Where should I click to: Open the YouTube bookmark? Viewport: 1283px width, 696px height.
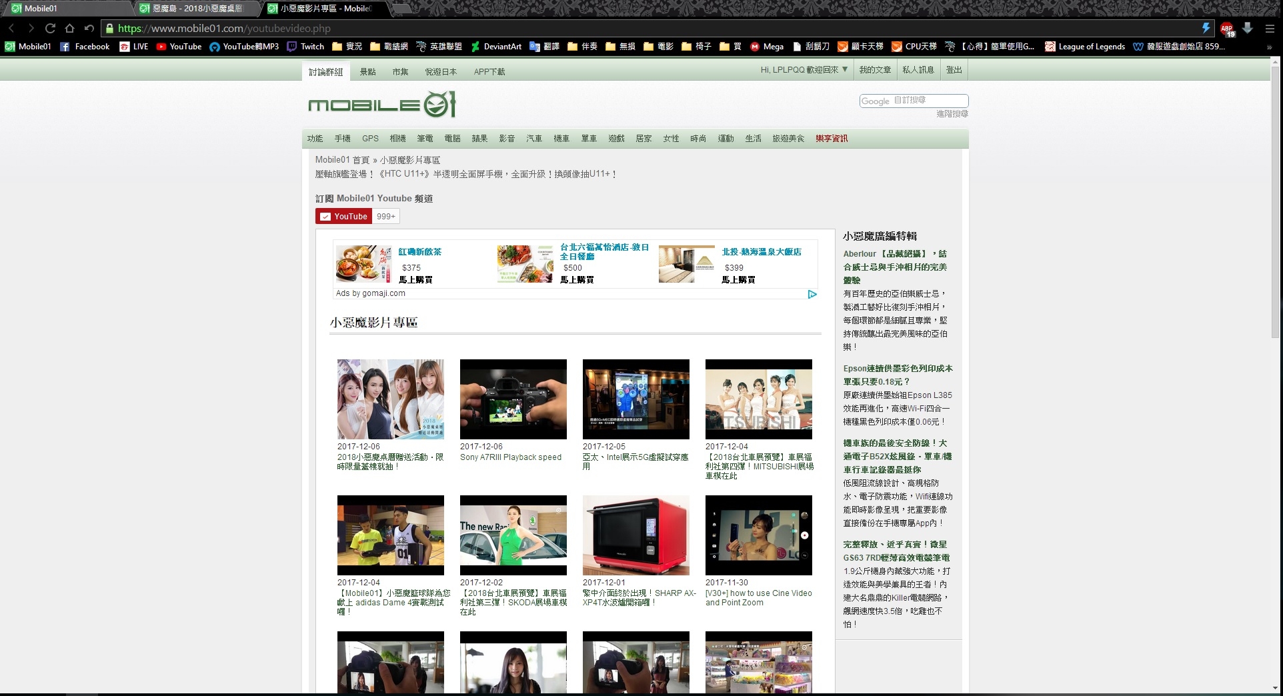[179, 47]
